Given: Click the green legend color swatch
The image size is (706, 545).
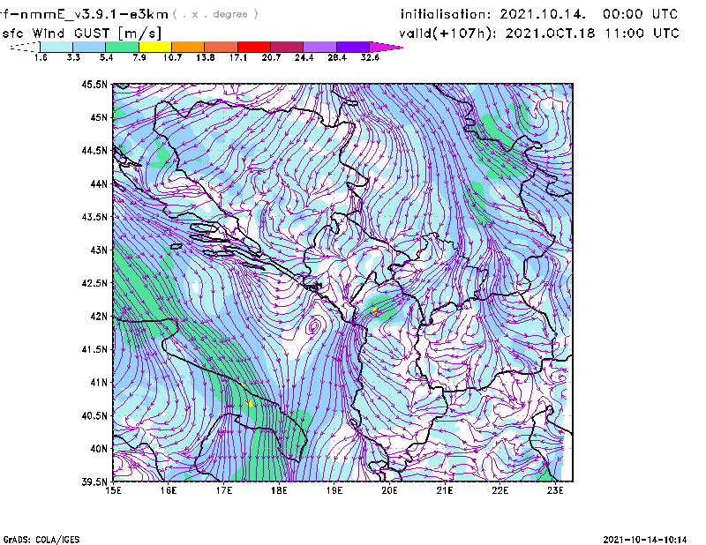Looking at the screenshot, I should [122, 47].
